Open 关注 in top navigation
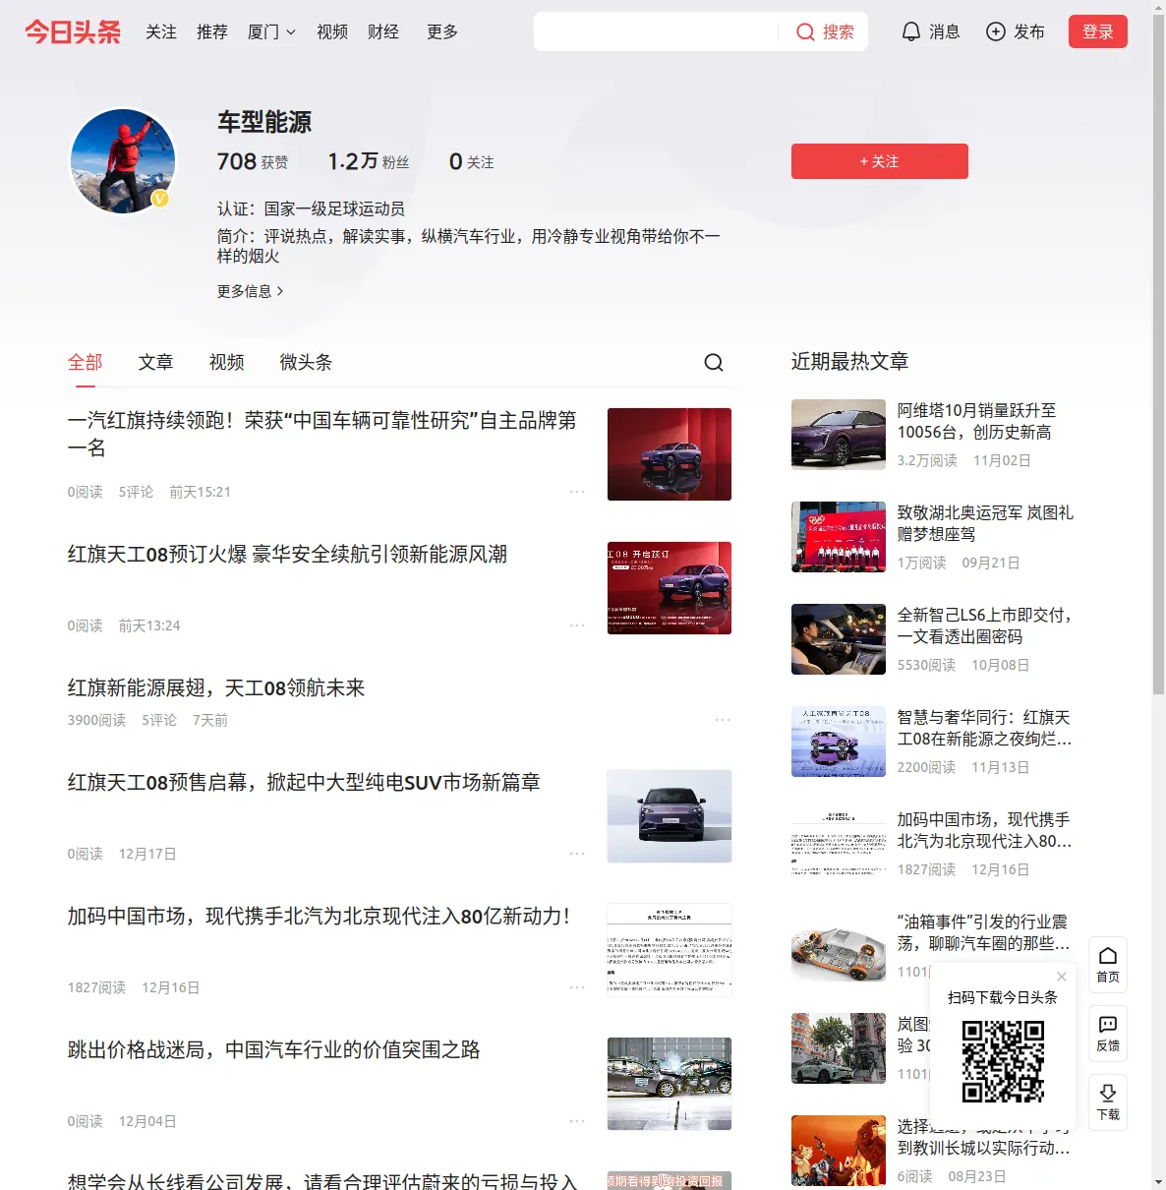The image size is (1166, 1190). [161, 31]
